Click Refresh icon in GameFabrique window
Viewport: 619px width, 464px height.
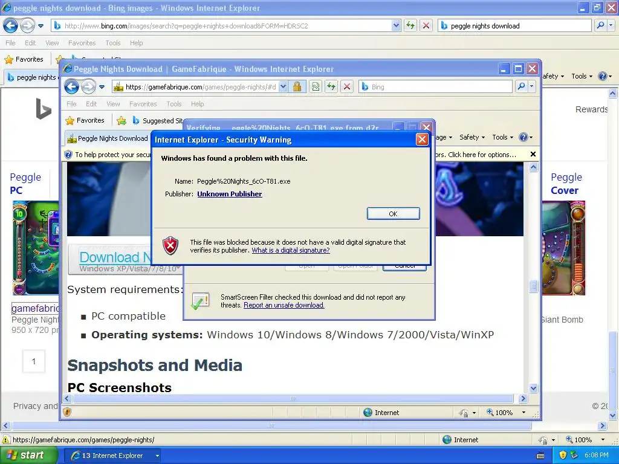coord(331,87)
